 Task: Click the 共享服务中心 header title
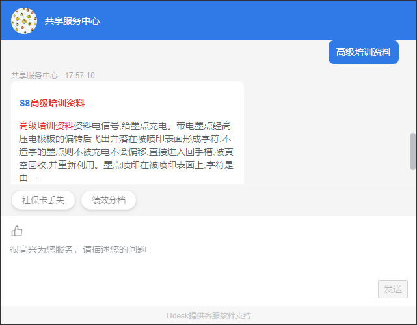point(72,21)
